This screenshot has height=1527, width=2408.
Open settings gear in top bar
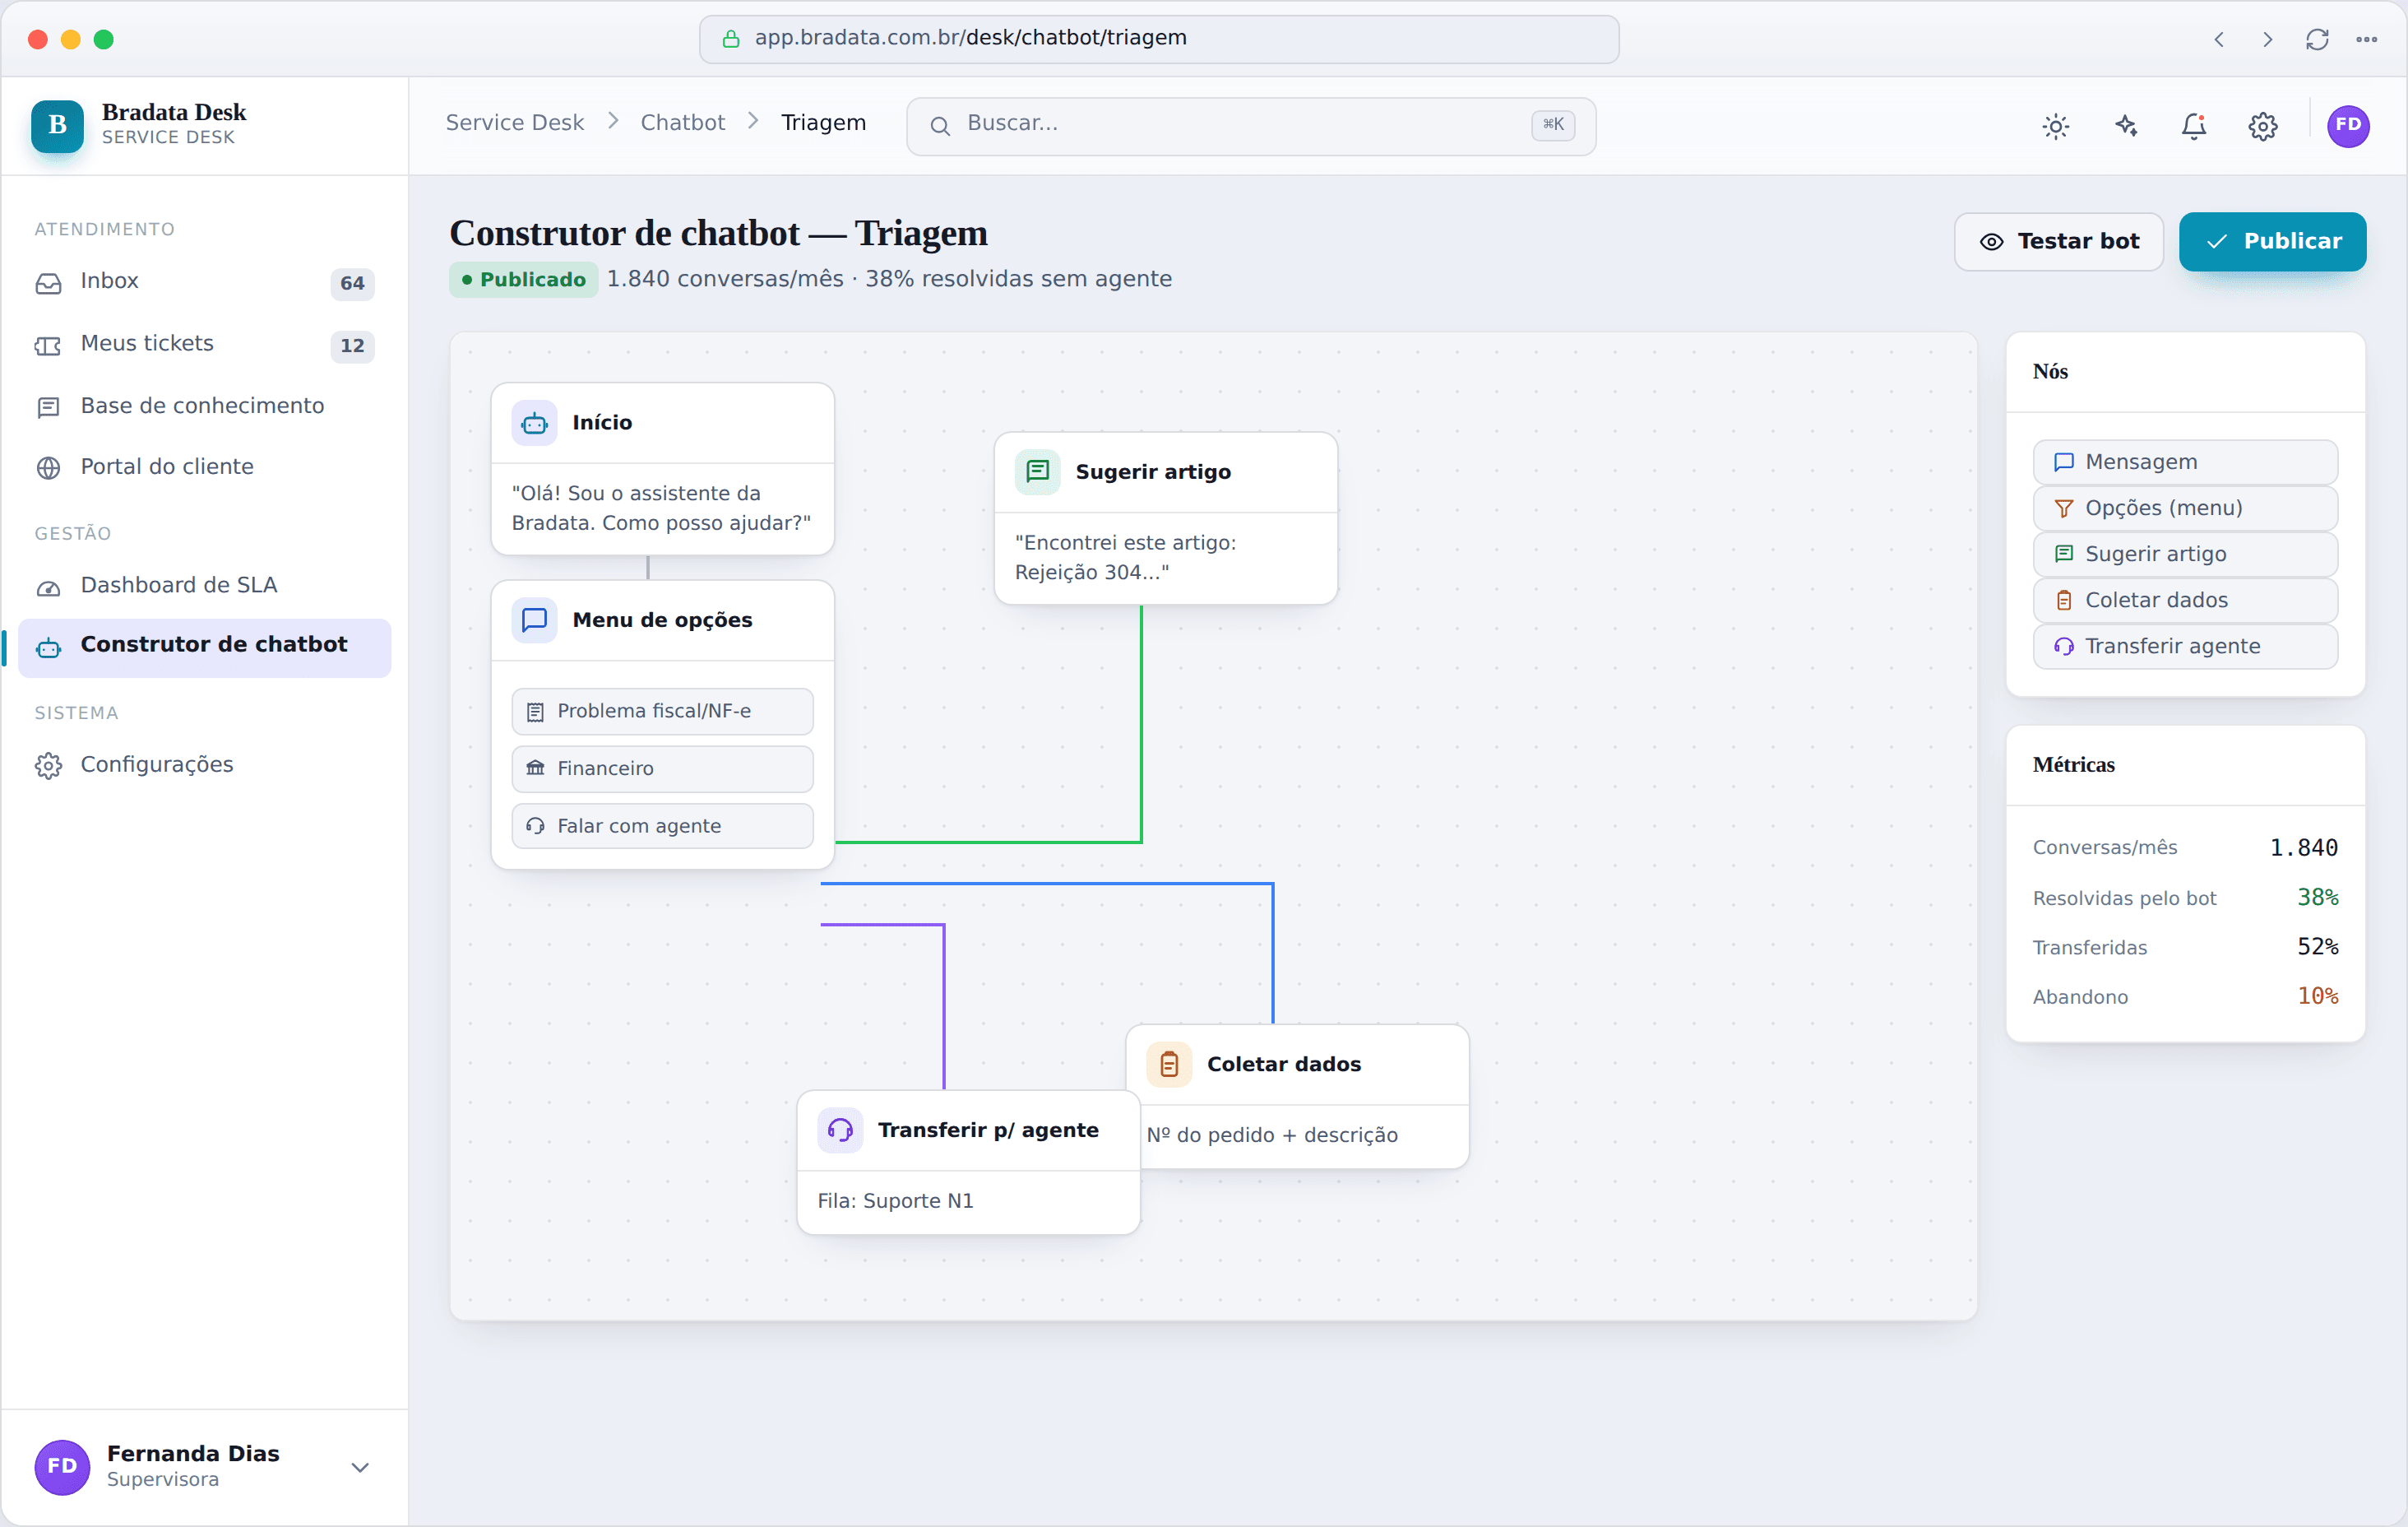(2263, 126)
